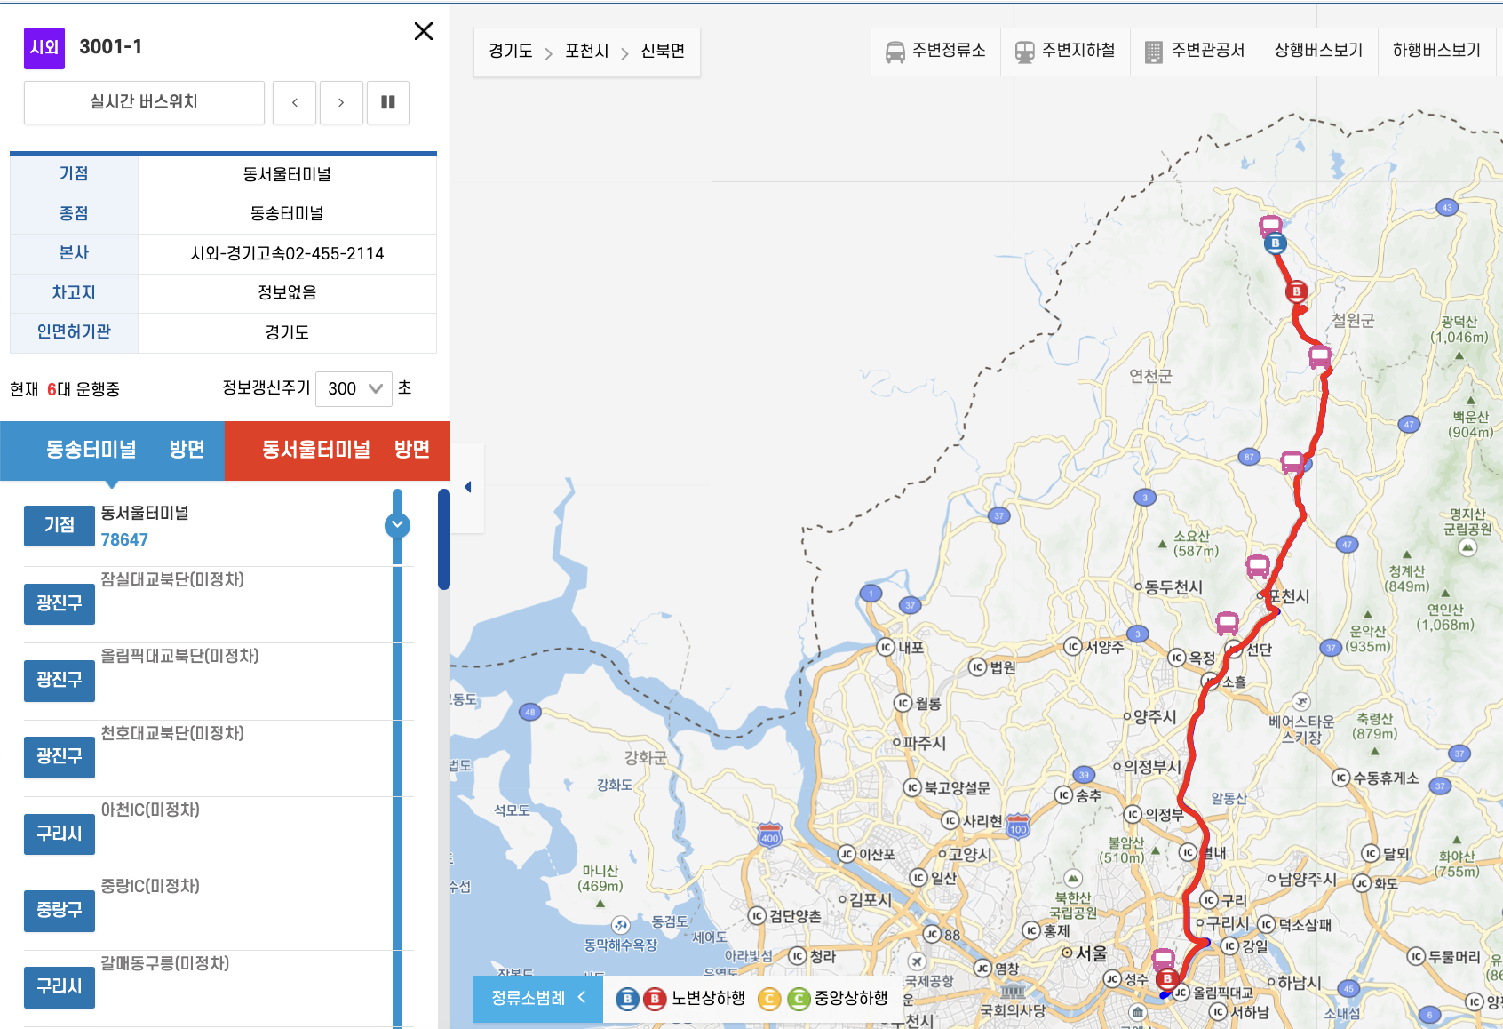1503x1029 pixels.
Task: Click the 의정부시 map label
Action: pos(1153,767)
